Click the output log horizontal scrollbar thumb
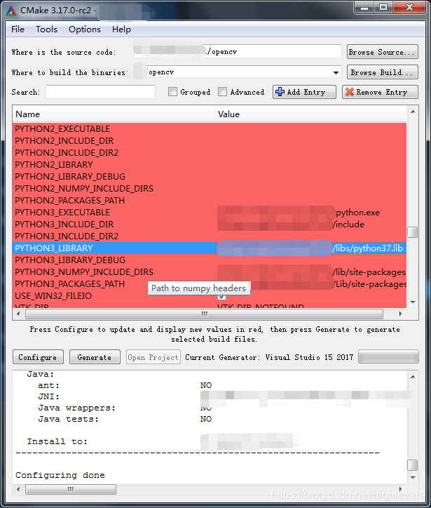 (x=71, y=489)
